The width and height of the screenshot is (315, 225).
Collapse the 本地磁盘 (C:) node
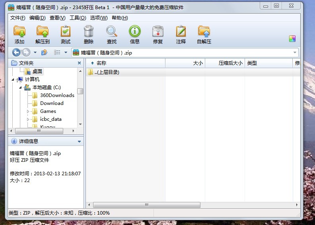pos(21,87)
